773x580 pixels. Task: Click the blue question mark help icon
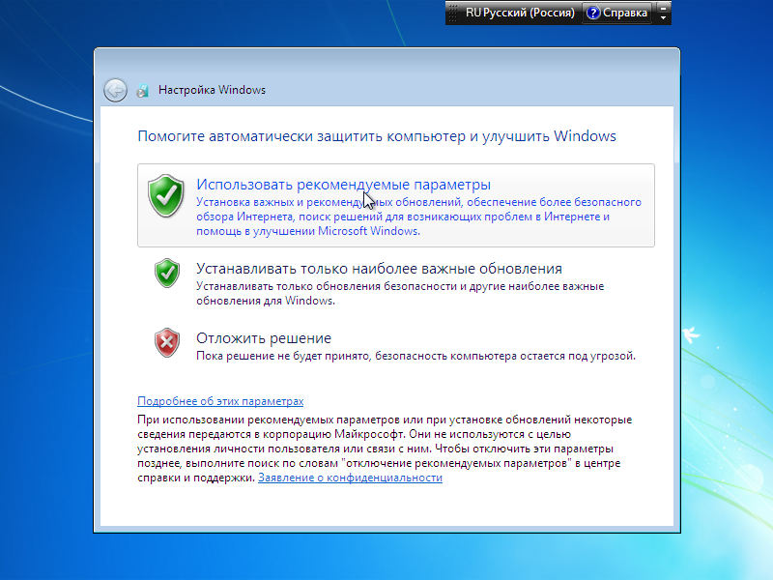point(593,13)
